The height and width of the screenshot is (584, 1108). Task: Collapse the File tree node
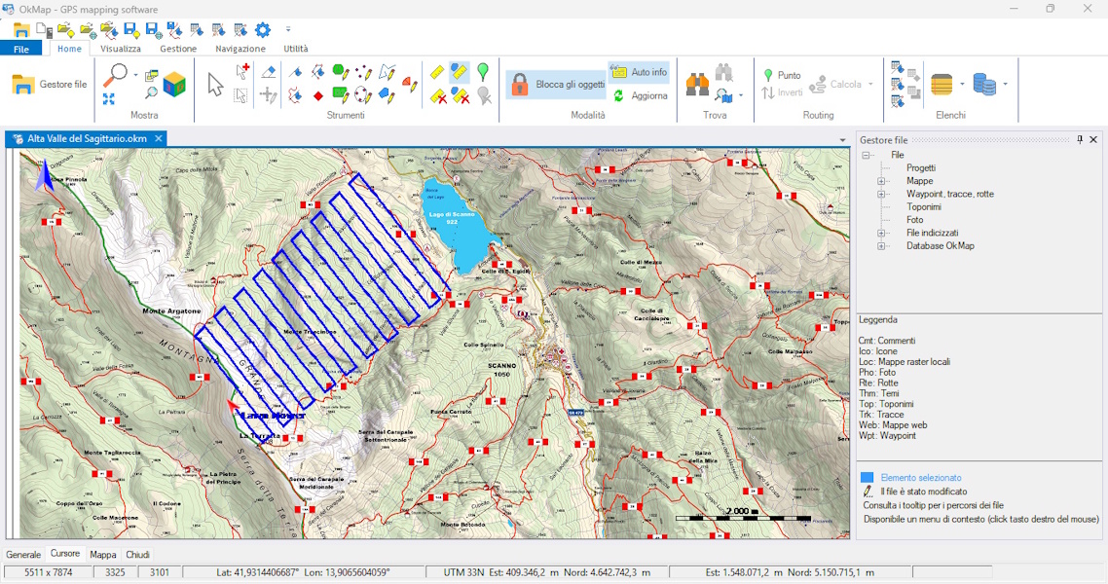866,156
